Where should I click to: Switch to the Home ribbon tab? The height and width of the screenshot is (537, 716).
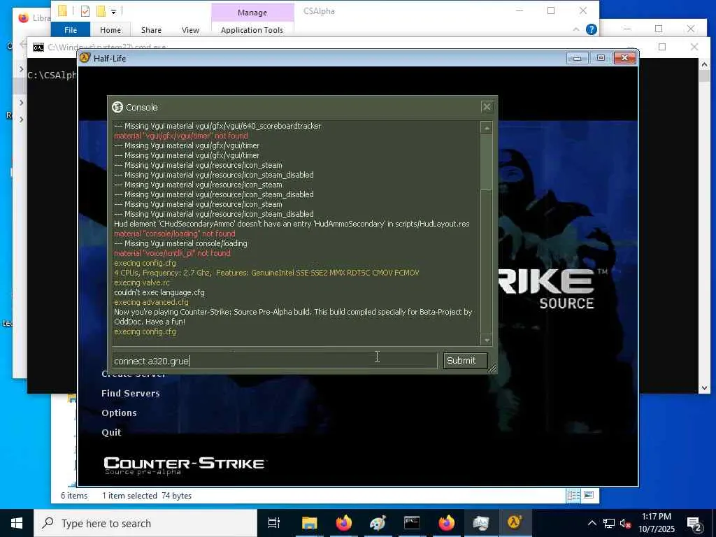pos(110,29)
